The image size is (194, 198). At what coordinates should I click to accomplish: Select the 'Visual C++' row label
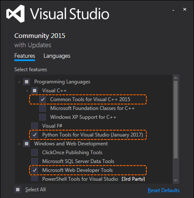(x=54, y=91)
